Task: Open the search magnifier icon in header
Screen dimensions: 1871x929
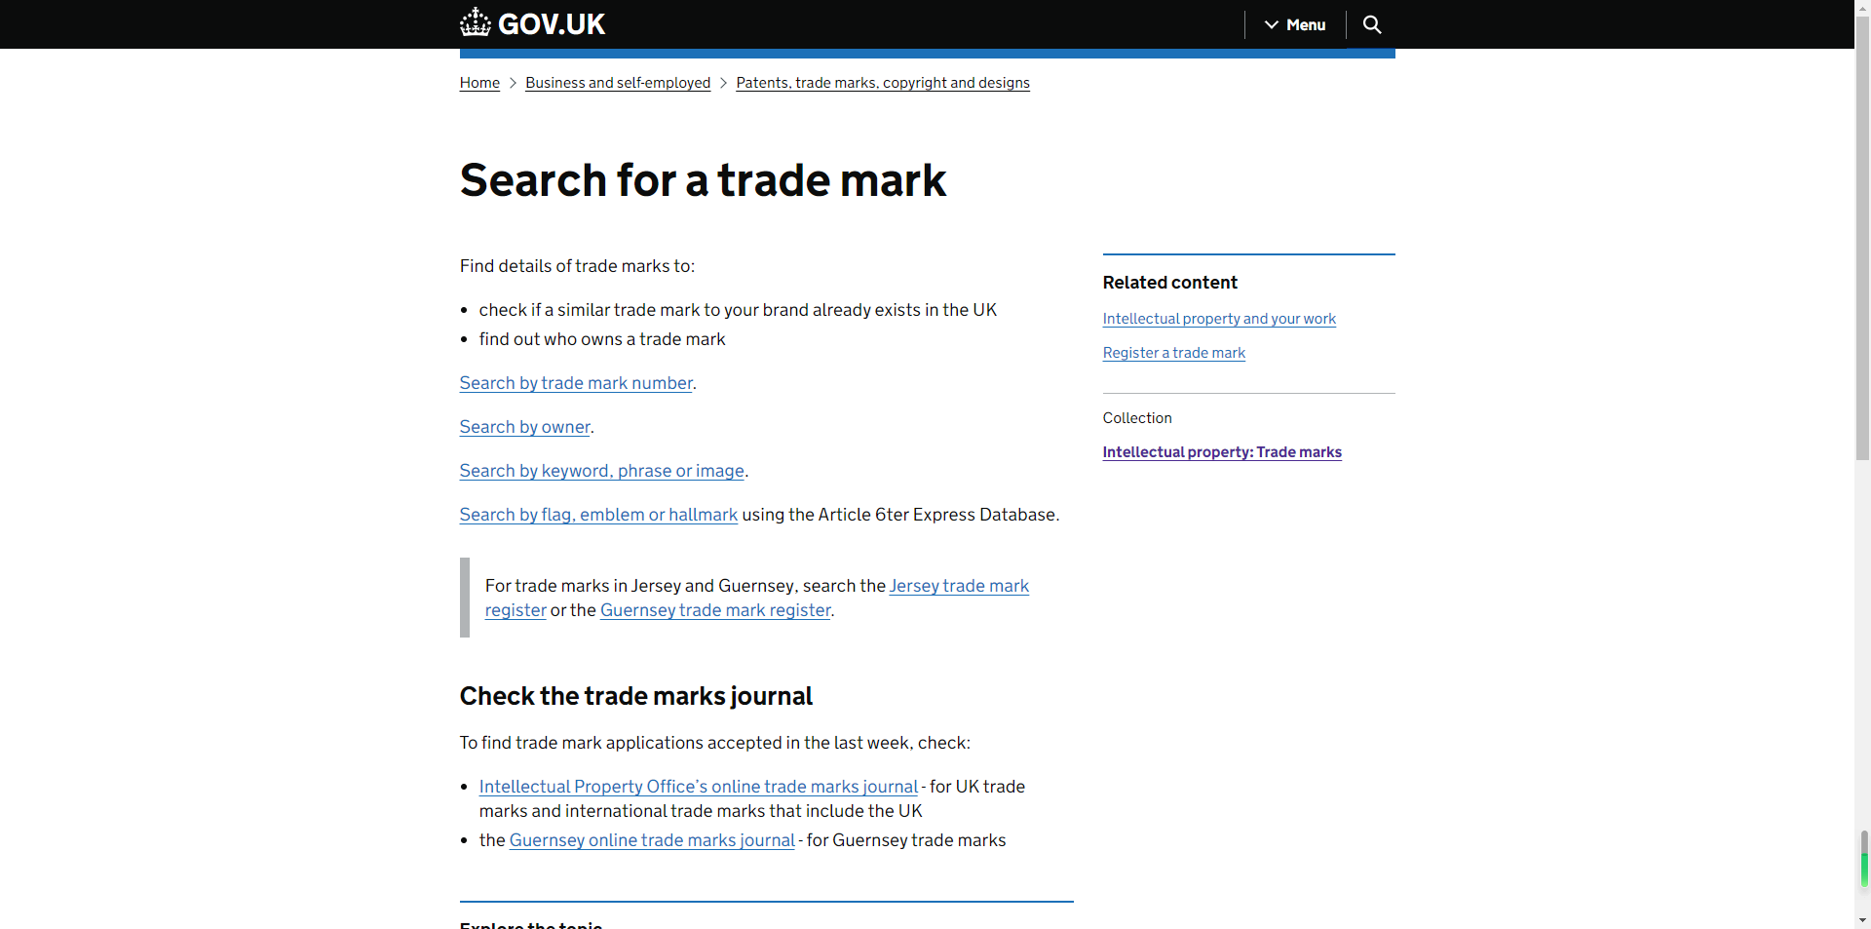Action: pyautogui.click(x=1371, y=24)
